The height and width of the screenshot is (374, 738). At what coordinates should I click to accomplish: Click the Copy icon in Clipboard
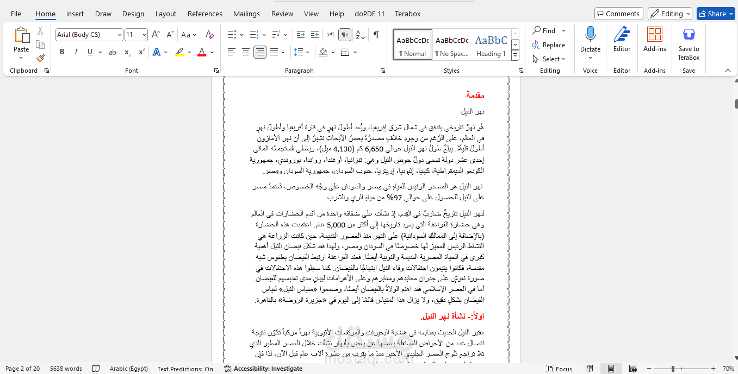click(x=40, y=45)
